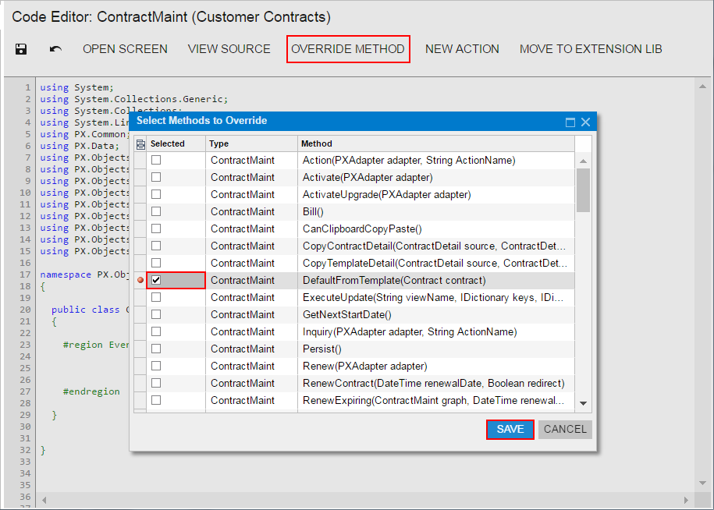Viewport: 714px width, 510px height.
Task: Click the save disk icon in toolbar
Action: [x=21, y=49]
